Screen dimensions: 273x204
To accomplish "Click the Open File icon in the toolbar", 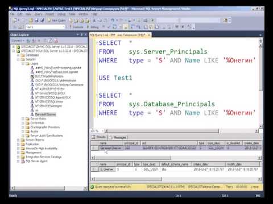I will click(x=31, y=20).
